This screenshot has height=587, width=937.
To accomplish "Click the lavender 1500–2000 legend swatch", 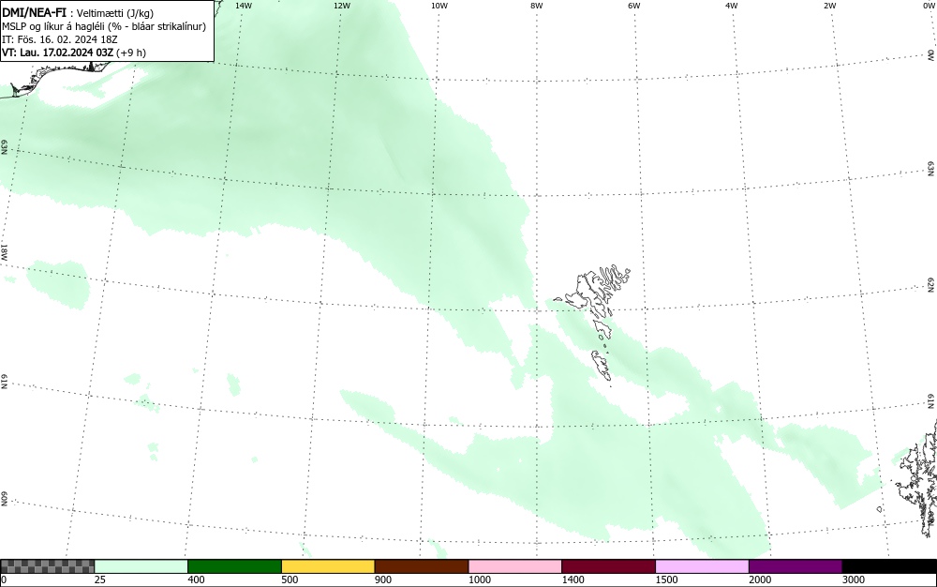I will [702, 566].
